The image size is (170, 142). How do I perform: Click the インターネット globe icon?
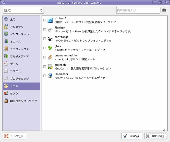6,34
